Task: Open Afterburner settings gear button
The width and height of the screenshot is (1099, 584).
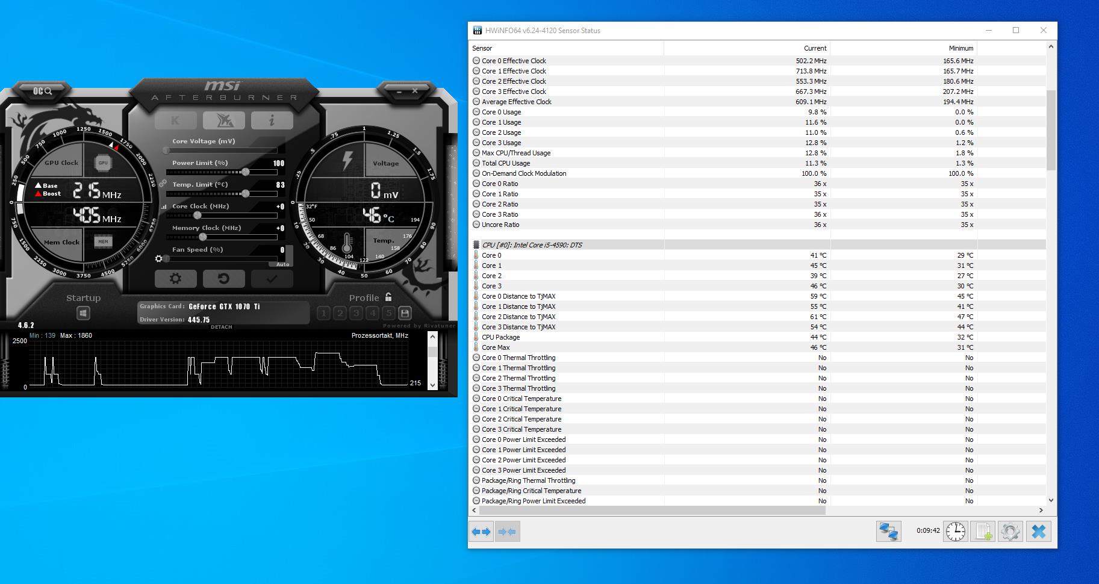Action: tap(175, 279)
